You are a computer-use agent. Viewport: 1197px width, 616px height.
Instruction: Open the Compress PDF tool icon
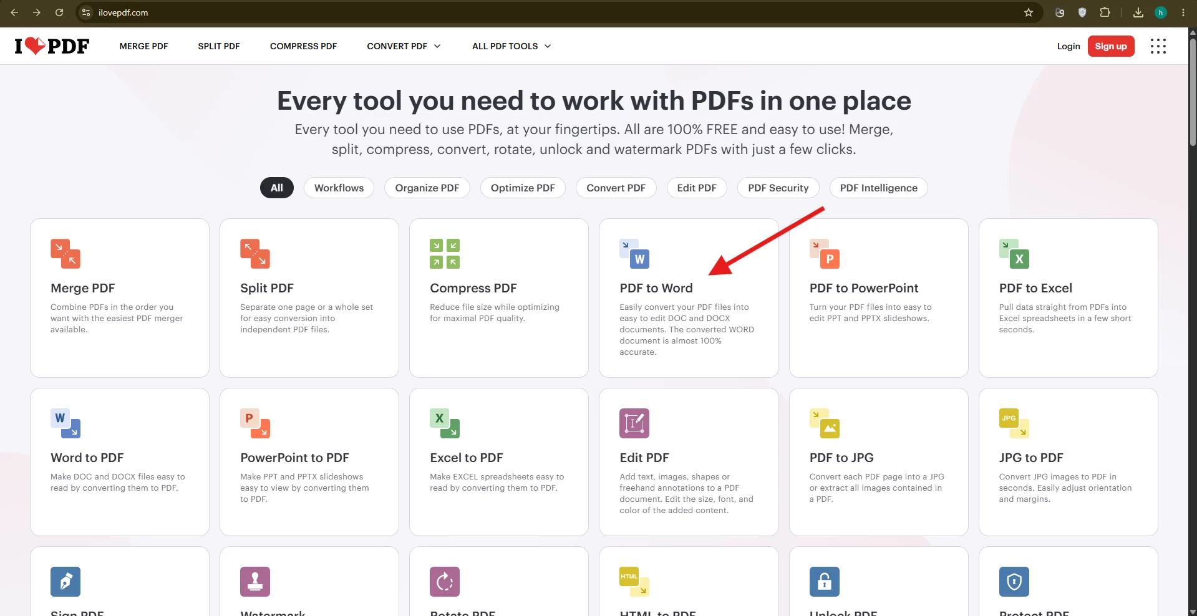[445, 254]
